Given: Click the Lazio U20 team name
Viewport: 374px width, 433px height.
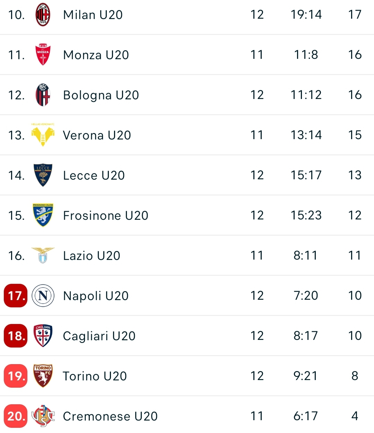Looking at the screenshot, I should pos(92,256).
